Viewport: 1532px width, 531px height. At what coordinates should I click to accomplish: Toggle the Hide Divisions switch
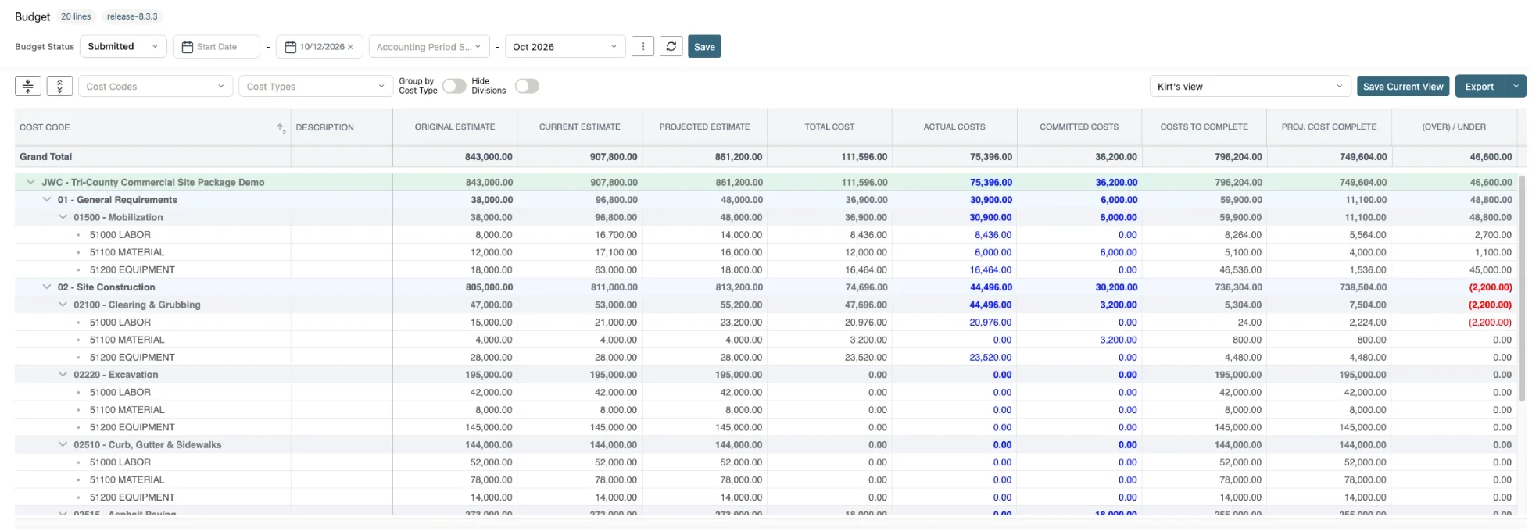coord(527,86)
